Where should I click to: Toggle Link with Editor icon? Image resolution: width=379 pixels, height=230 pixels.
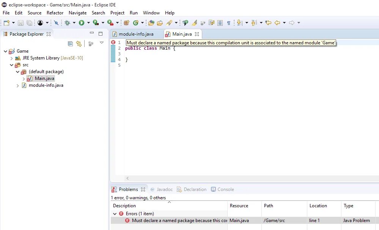pyautogui.click(x=79, y=44)
